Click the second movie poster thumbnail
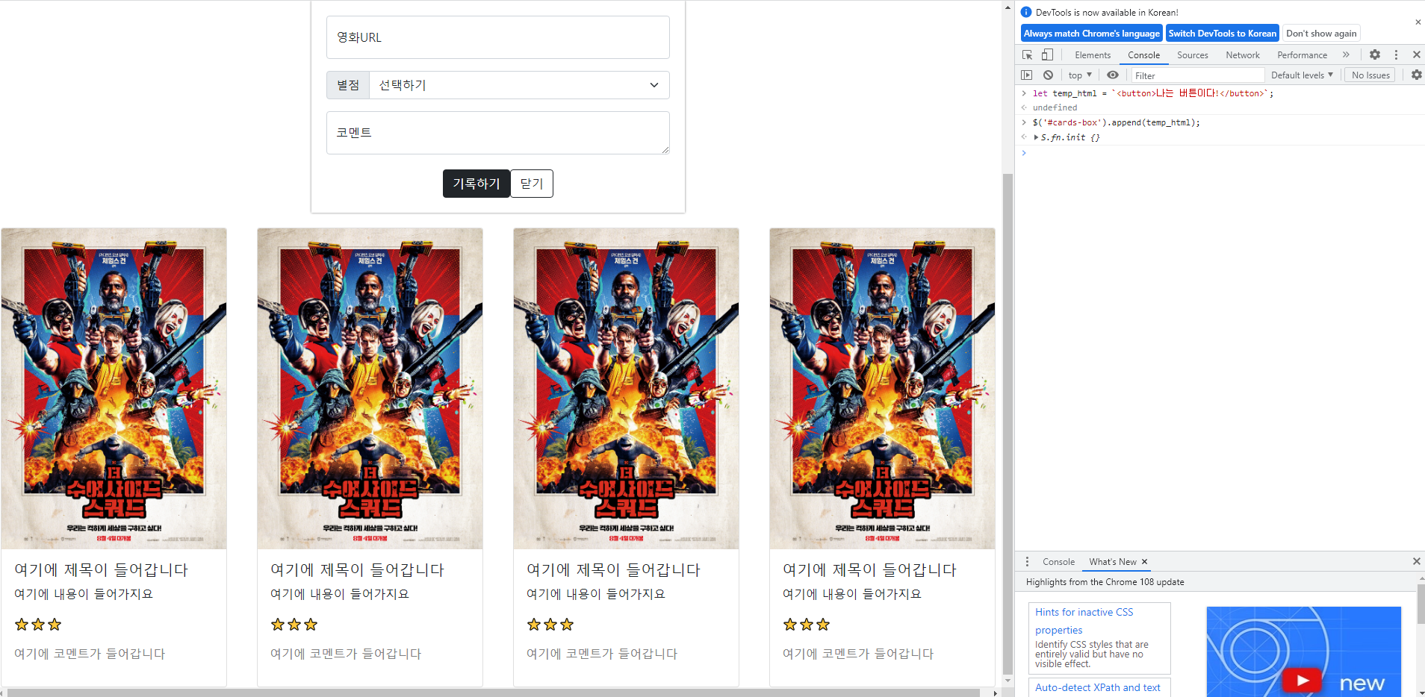This screenshot has height=697, width=1425. [x=370, y=389]
